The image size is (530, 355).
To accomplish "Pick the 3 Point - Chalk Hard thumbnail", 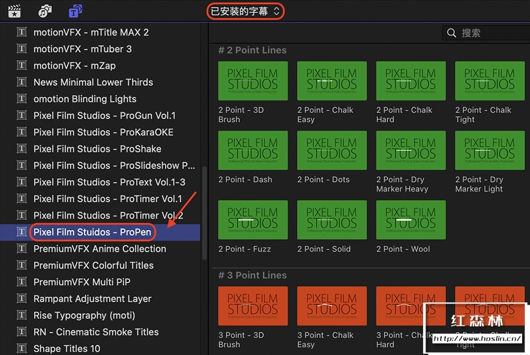I will (411, 306).
